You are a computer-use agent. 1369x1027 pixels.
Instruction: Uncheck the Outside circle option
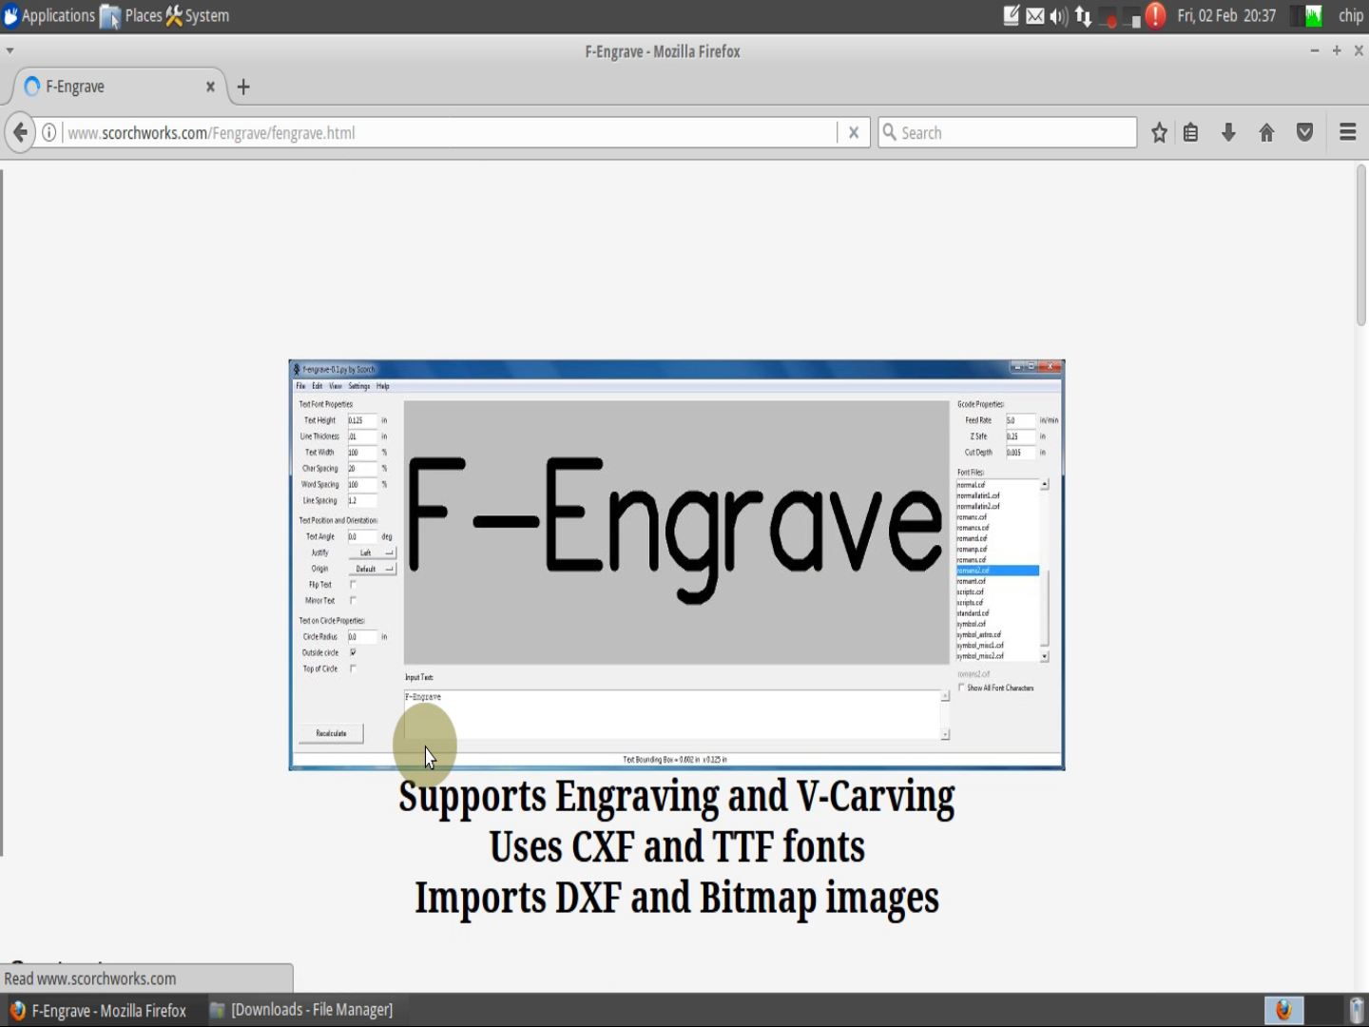353,652
